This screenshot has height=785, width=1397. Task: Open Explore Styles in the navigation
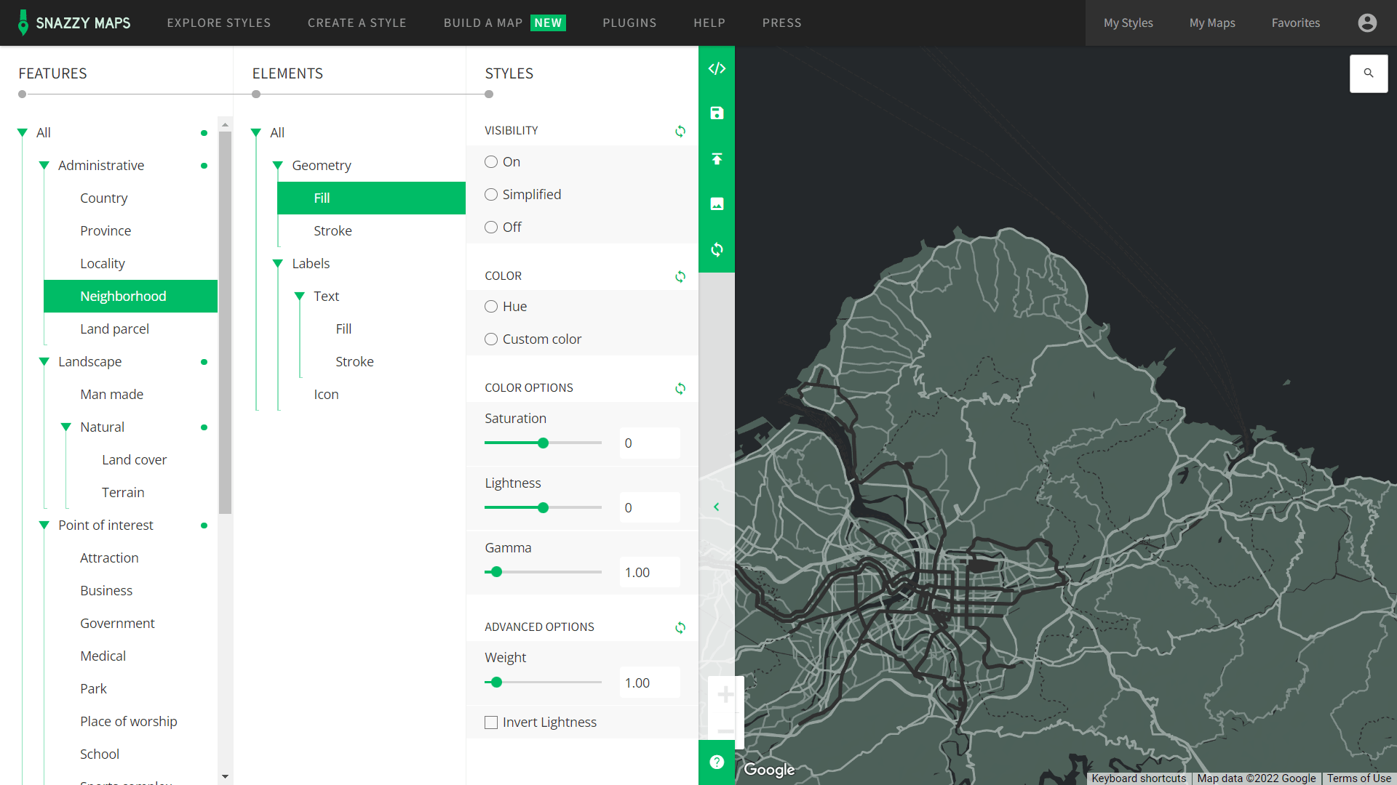pos(219,23)
